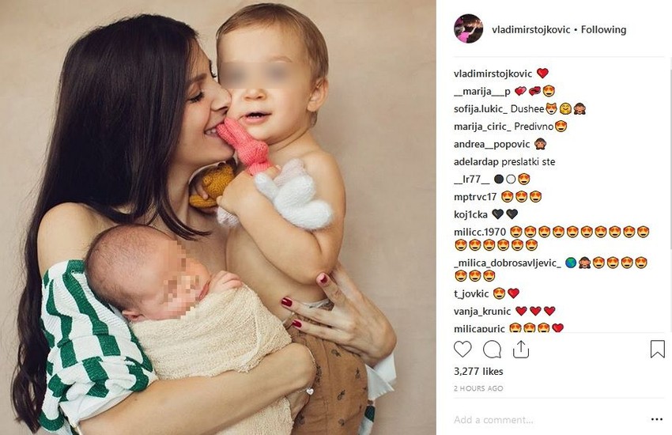Open the vladimirstojkovic username in the header
The width and height of the screenshot is (672, 435).
[x=531, y=29]
